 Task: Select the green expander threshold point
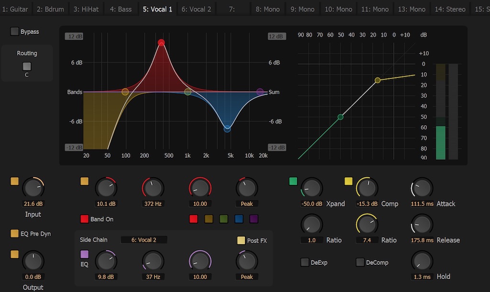pos(341,117)
